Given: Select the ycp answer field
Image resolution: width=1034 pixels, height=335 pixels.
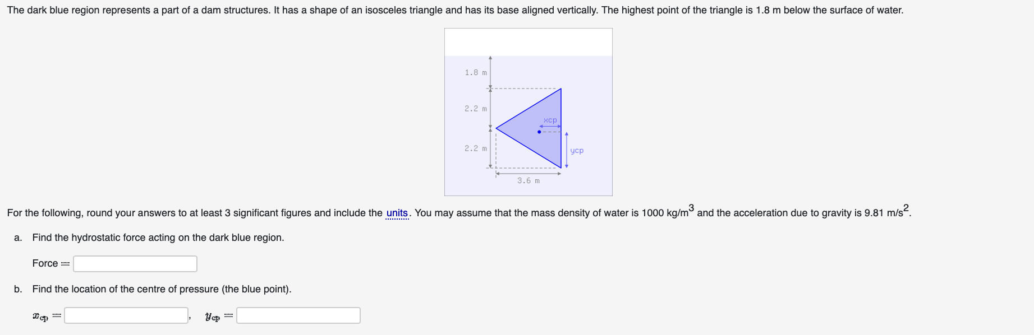Looking at the screenshot, I should coord(297,315).
